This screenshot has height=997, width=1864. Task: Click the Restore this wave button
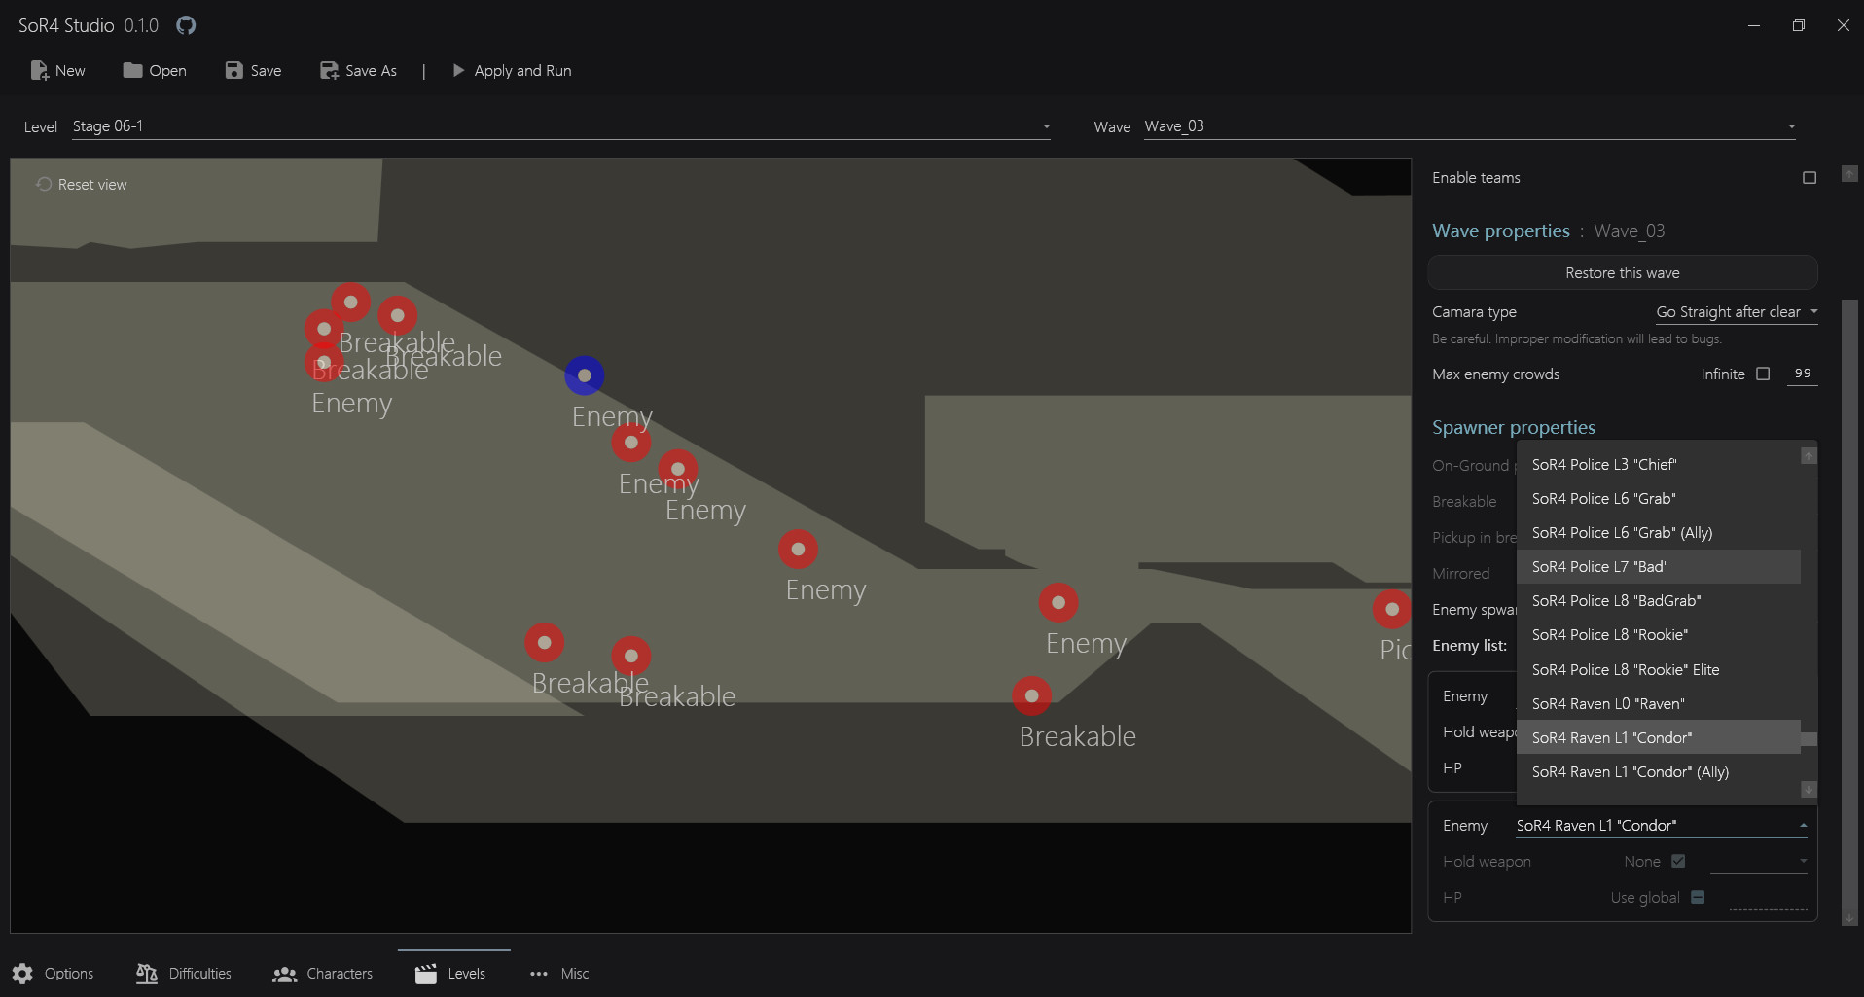click(1622, 273)
